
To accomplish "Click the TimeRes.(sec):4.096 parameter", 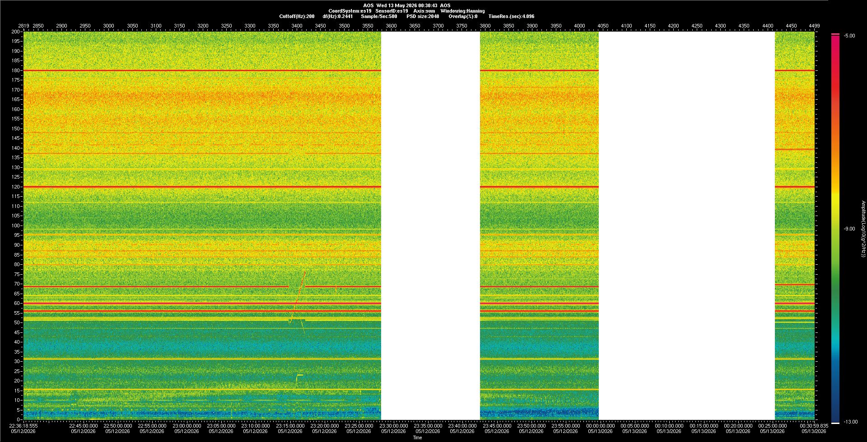I will [x=511, y=16].
